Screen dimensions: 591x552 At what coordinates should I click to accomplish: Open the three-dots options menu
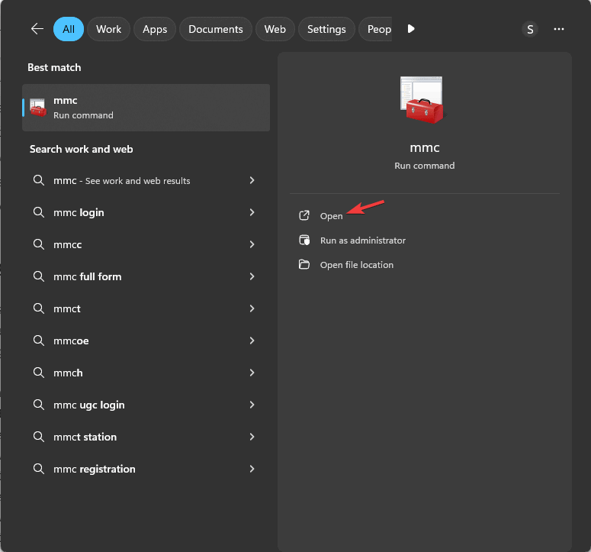(558, 29)
